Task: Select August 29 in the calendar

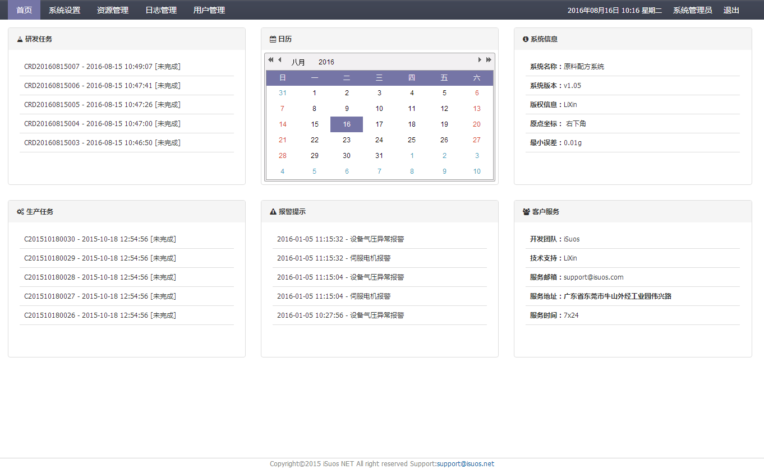Action: click(315, 156)
